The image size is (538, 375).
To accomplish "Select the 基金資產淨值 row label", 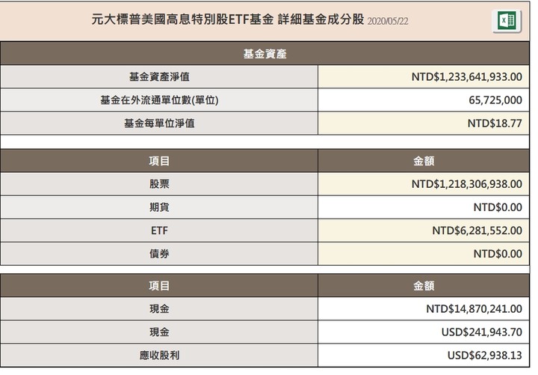I will 159,76.
